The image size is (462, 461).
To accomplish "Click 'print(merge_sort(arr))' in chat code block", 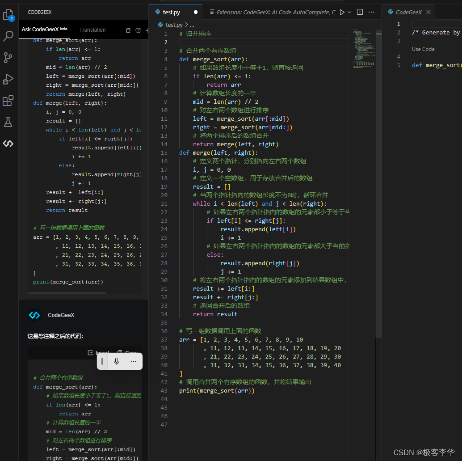I will [x=68, y=282].
